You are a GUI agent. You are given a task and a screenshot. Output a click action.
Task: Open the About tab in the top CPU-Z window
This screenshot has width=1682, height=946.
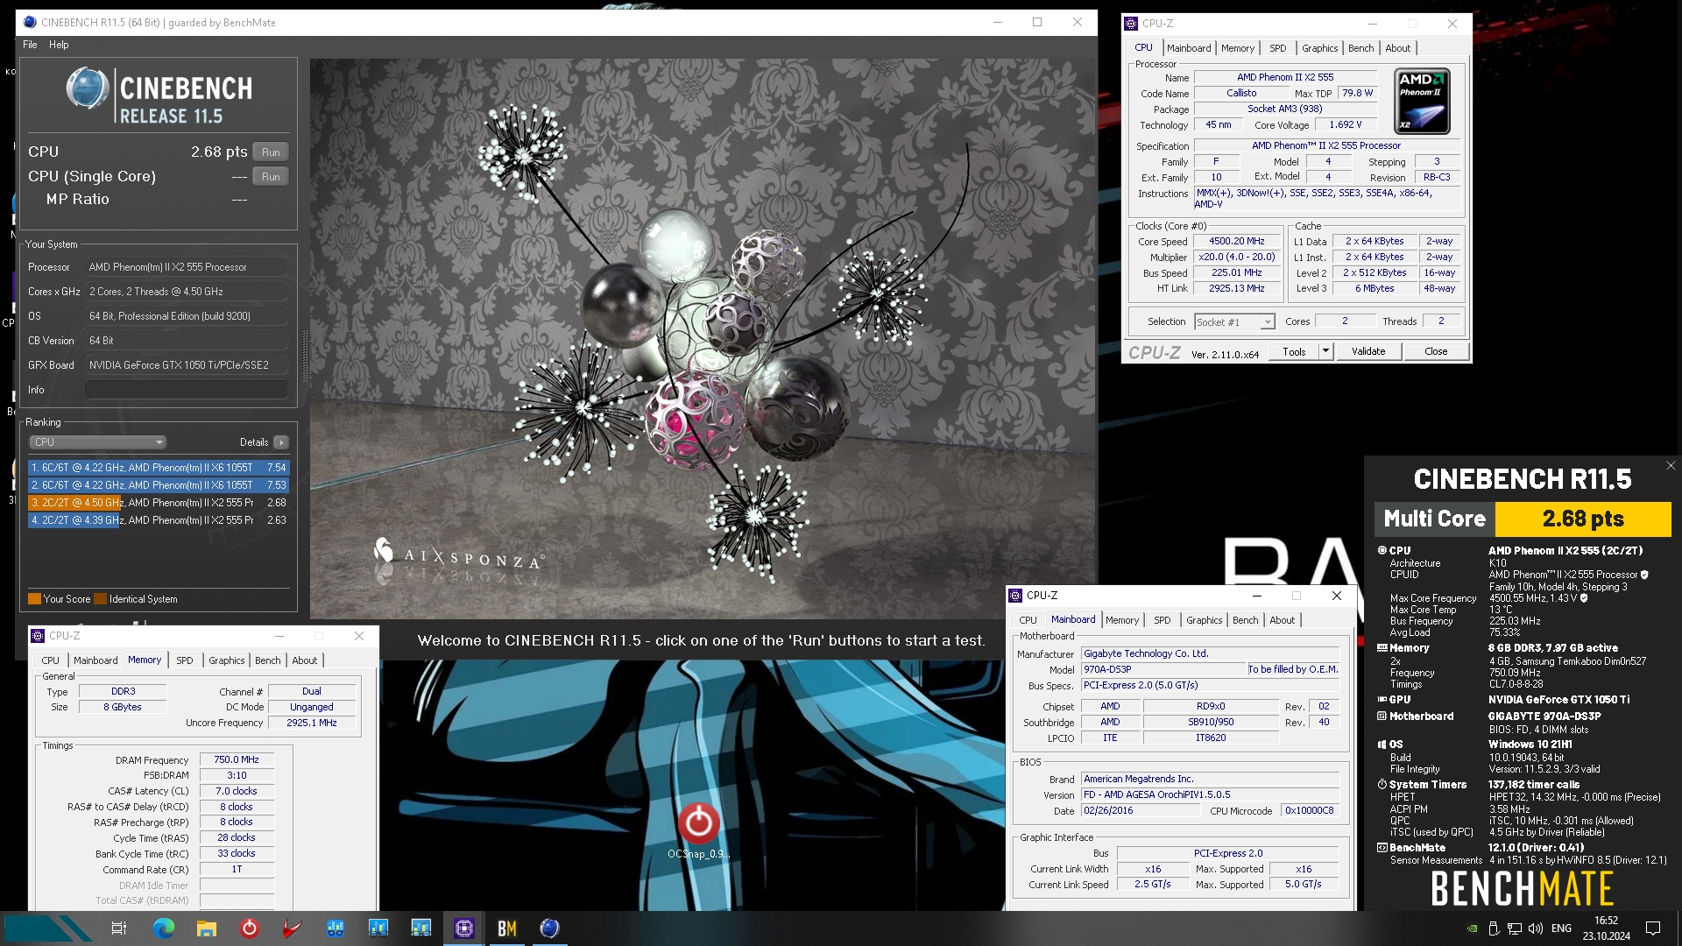click(1397, 48)
